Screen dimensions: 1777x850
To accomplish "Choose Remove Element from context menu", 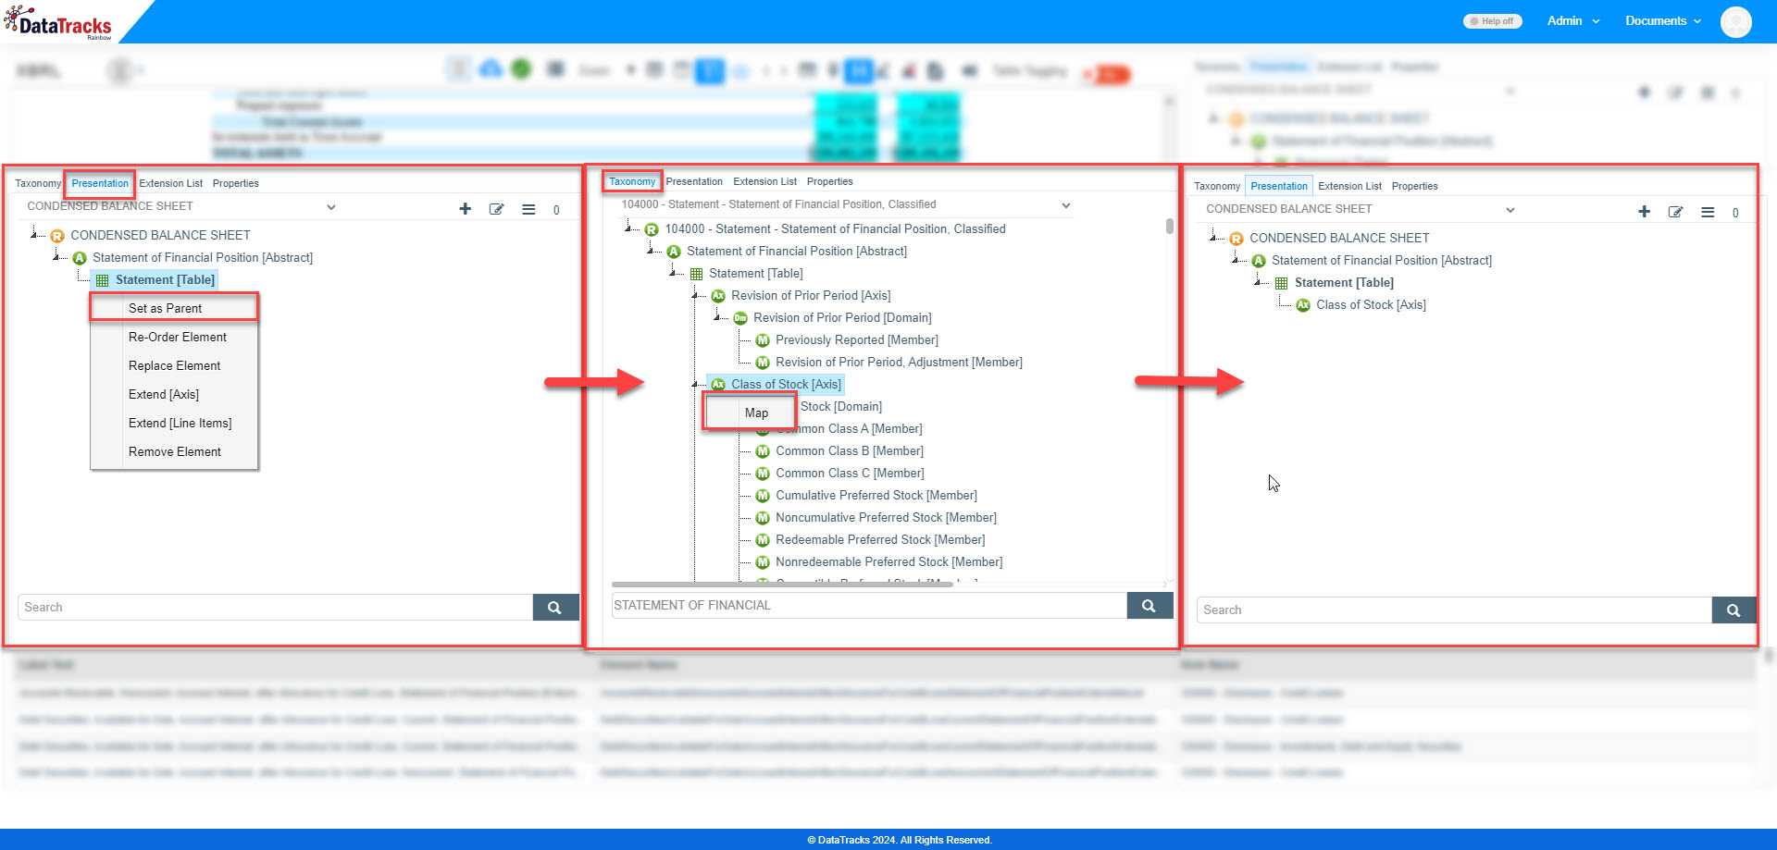I will pos(174,451).
